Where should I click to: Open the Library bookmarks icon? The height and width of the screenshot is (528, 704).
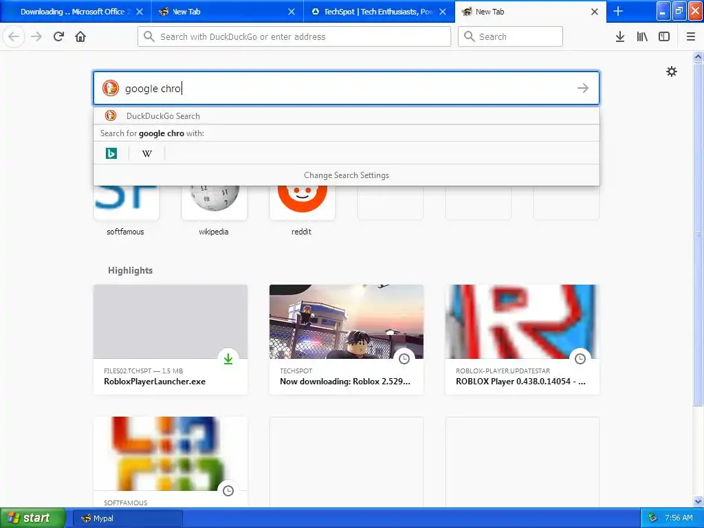(642, 36)
